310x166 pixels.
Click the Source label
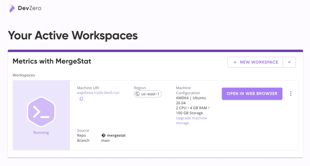(x=83, y=130)
